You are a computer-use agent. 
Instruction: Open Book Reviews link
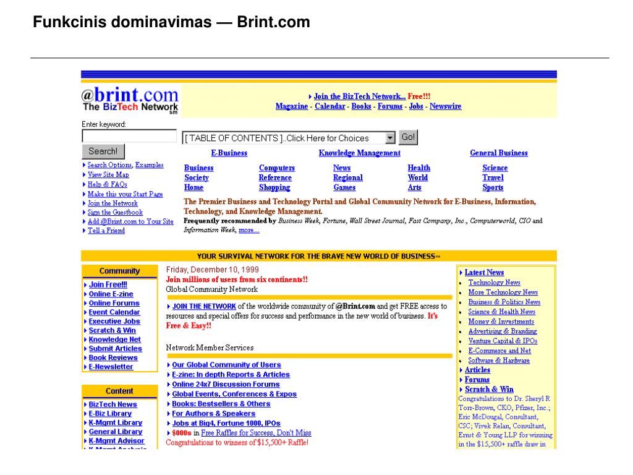[x=113, y=358]
